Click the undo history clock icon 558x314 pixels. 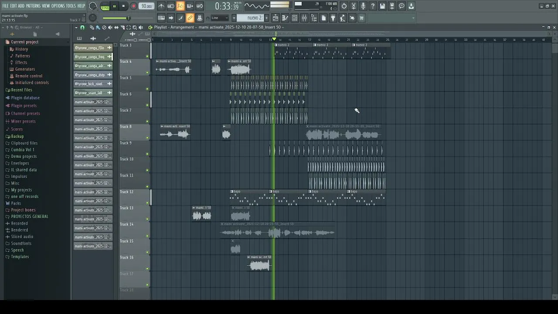pos(344,6)
